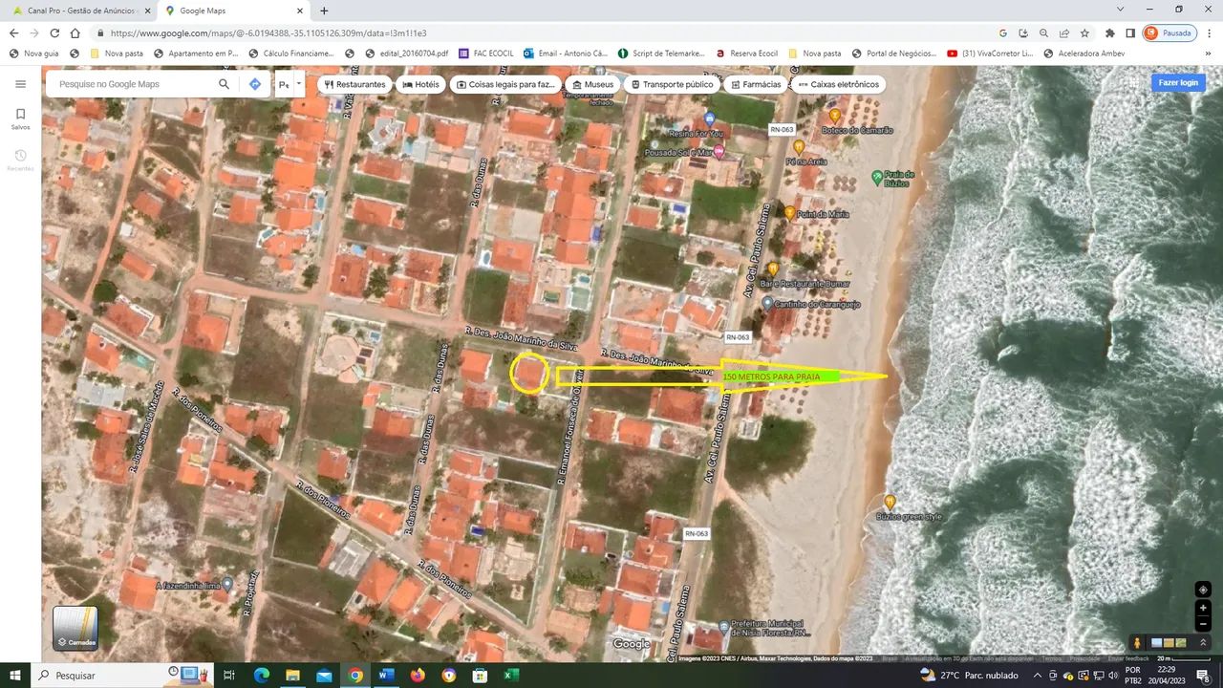
Task: Reload the page
Action: click(54, 32)
